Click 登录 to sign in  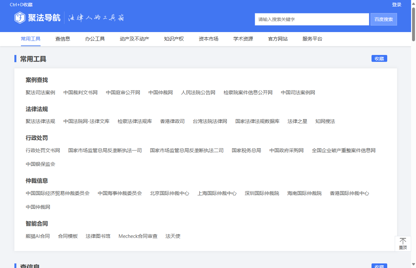[x=397, y=5]
